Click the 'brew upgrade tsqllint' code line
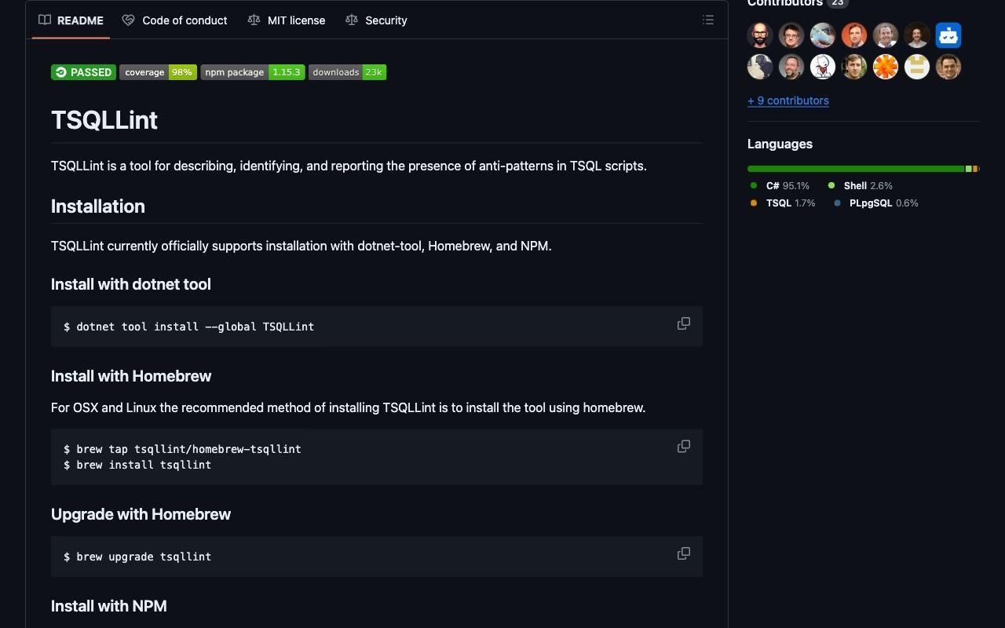This screenshot has height=628, width=1005. 137,557
